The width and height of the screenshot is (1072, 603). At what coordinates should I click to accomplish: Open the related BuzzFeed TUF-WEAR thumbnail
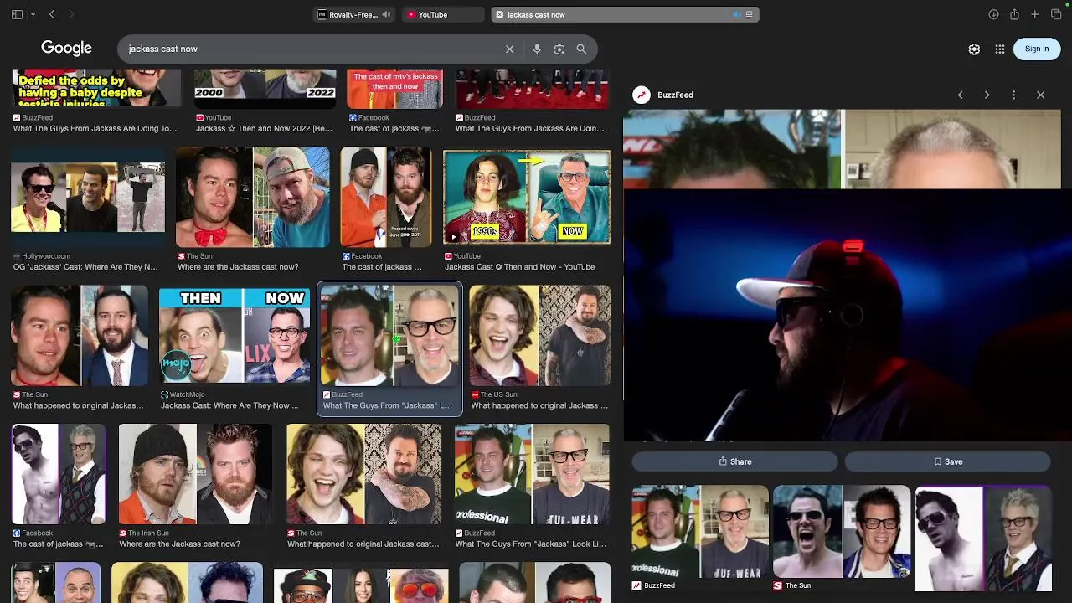(x=700, y=531)
